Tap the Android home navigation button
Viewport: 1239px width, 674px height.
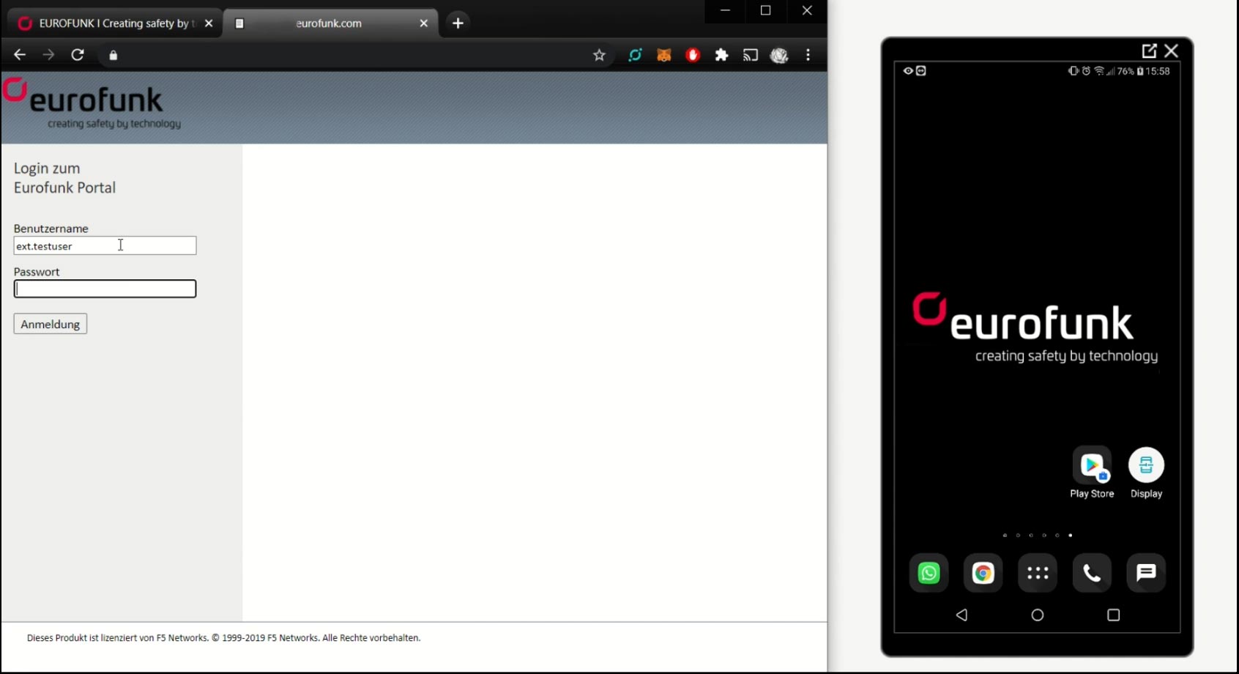[1038, 615]
